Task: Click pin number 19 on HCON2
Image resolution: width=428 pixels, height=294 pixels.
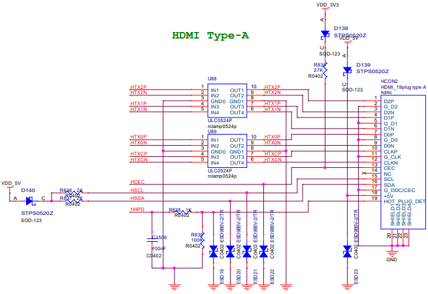Action: tap(375, 198)
